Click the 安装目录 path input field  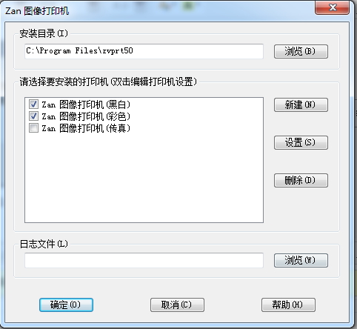point(144,51)
